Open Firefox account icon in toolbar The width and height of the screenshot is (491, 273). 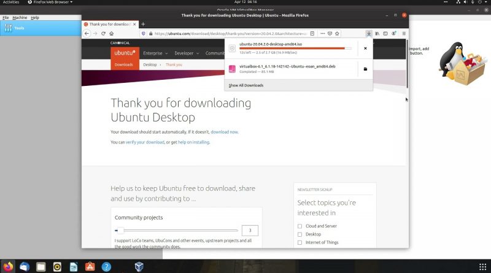[x=394, y=34]
